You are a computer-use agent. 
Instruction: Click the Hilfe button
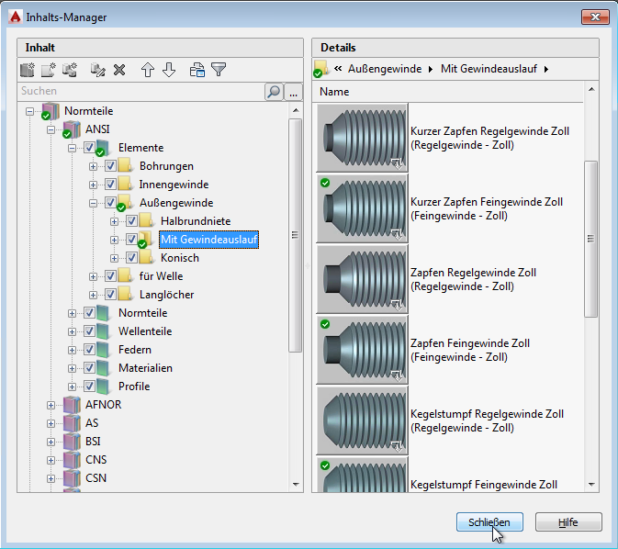(568, 522)
